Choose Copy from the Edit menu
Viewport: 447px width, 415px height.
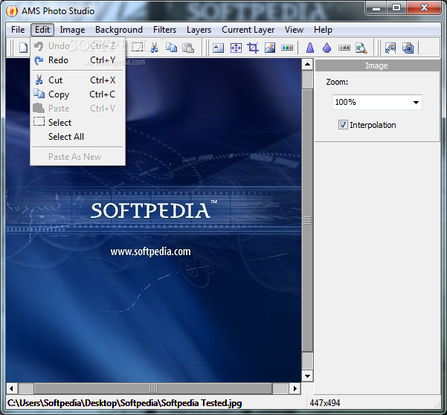[77, 94]
